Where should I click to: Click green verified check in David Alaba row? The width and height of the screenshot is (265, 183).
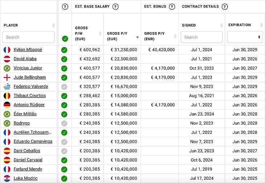(64, 59)
